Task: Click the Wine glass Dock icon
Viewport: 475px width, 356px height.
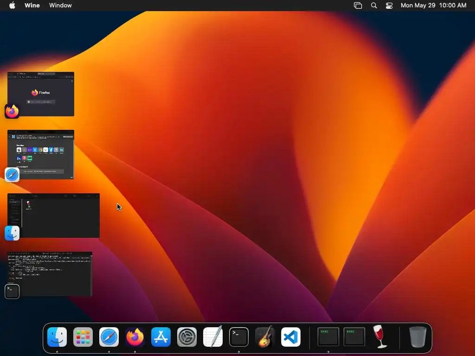Action: tap(380, 337)
